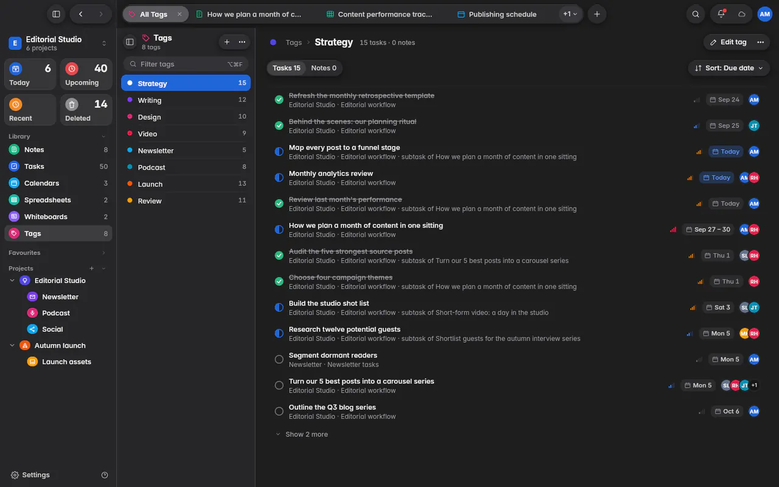Open the Whiteboards library section
Screen dimensions: 779x487
58,217
